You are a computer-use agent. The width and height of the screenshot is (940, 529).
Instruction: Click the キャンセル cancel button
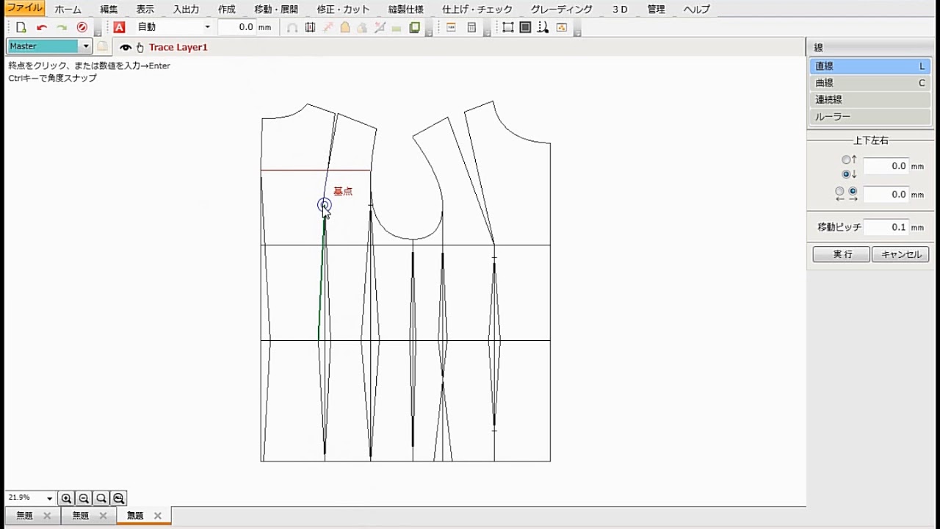point(900,254)
